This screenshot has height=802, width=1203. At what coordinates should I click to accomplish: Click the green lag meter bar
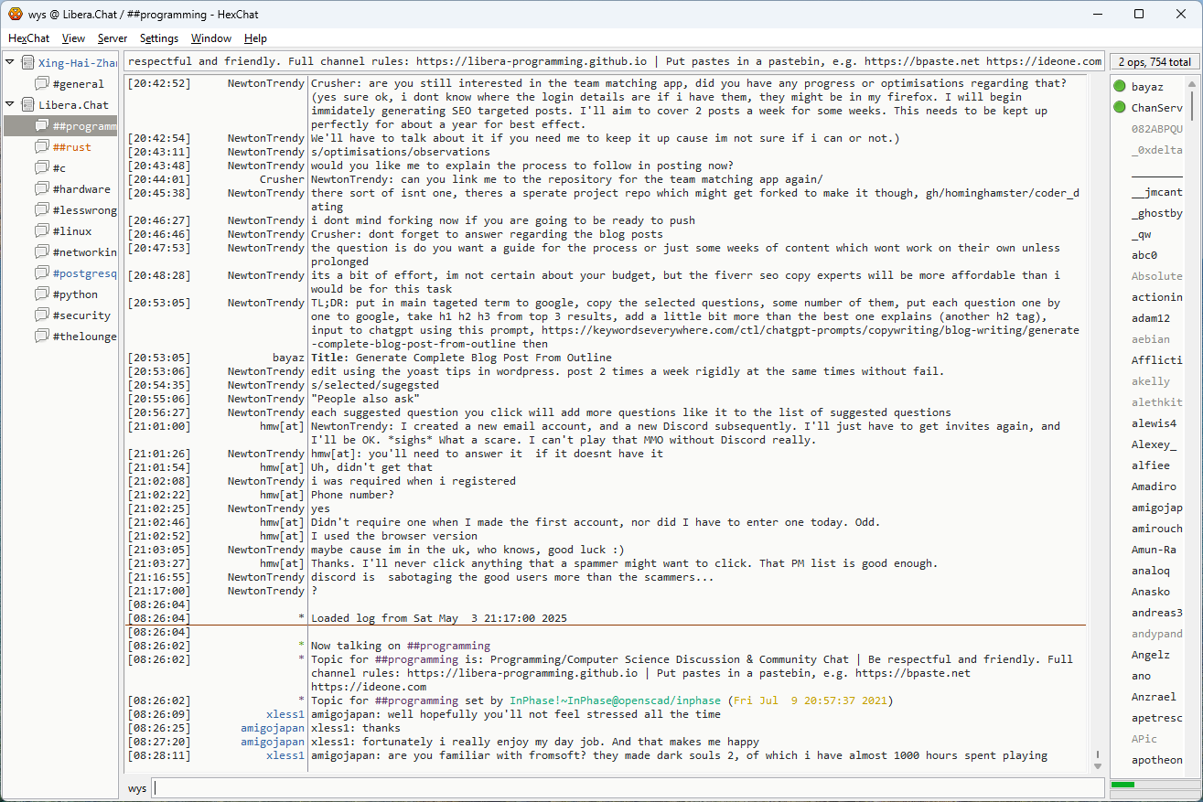point(1122,785)
